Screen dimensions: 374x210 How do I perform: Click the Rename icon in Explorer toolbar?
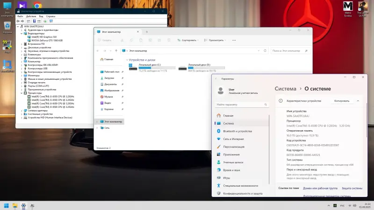(x=150, y=40)
